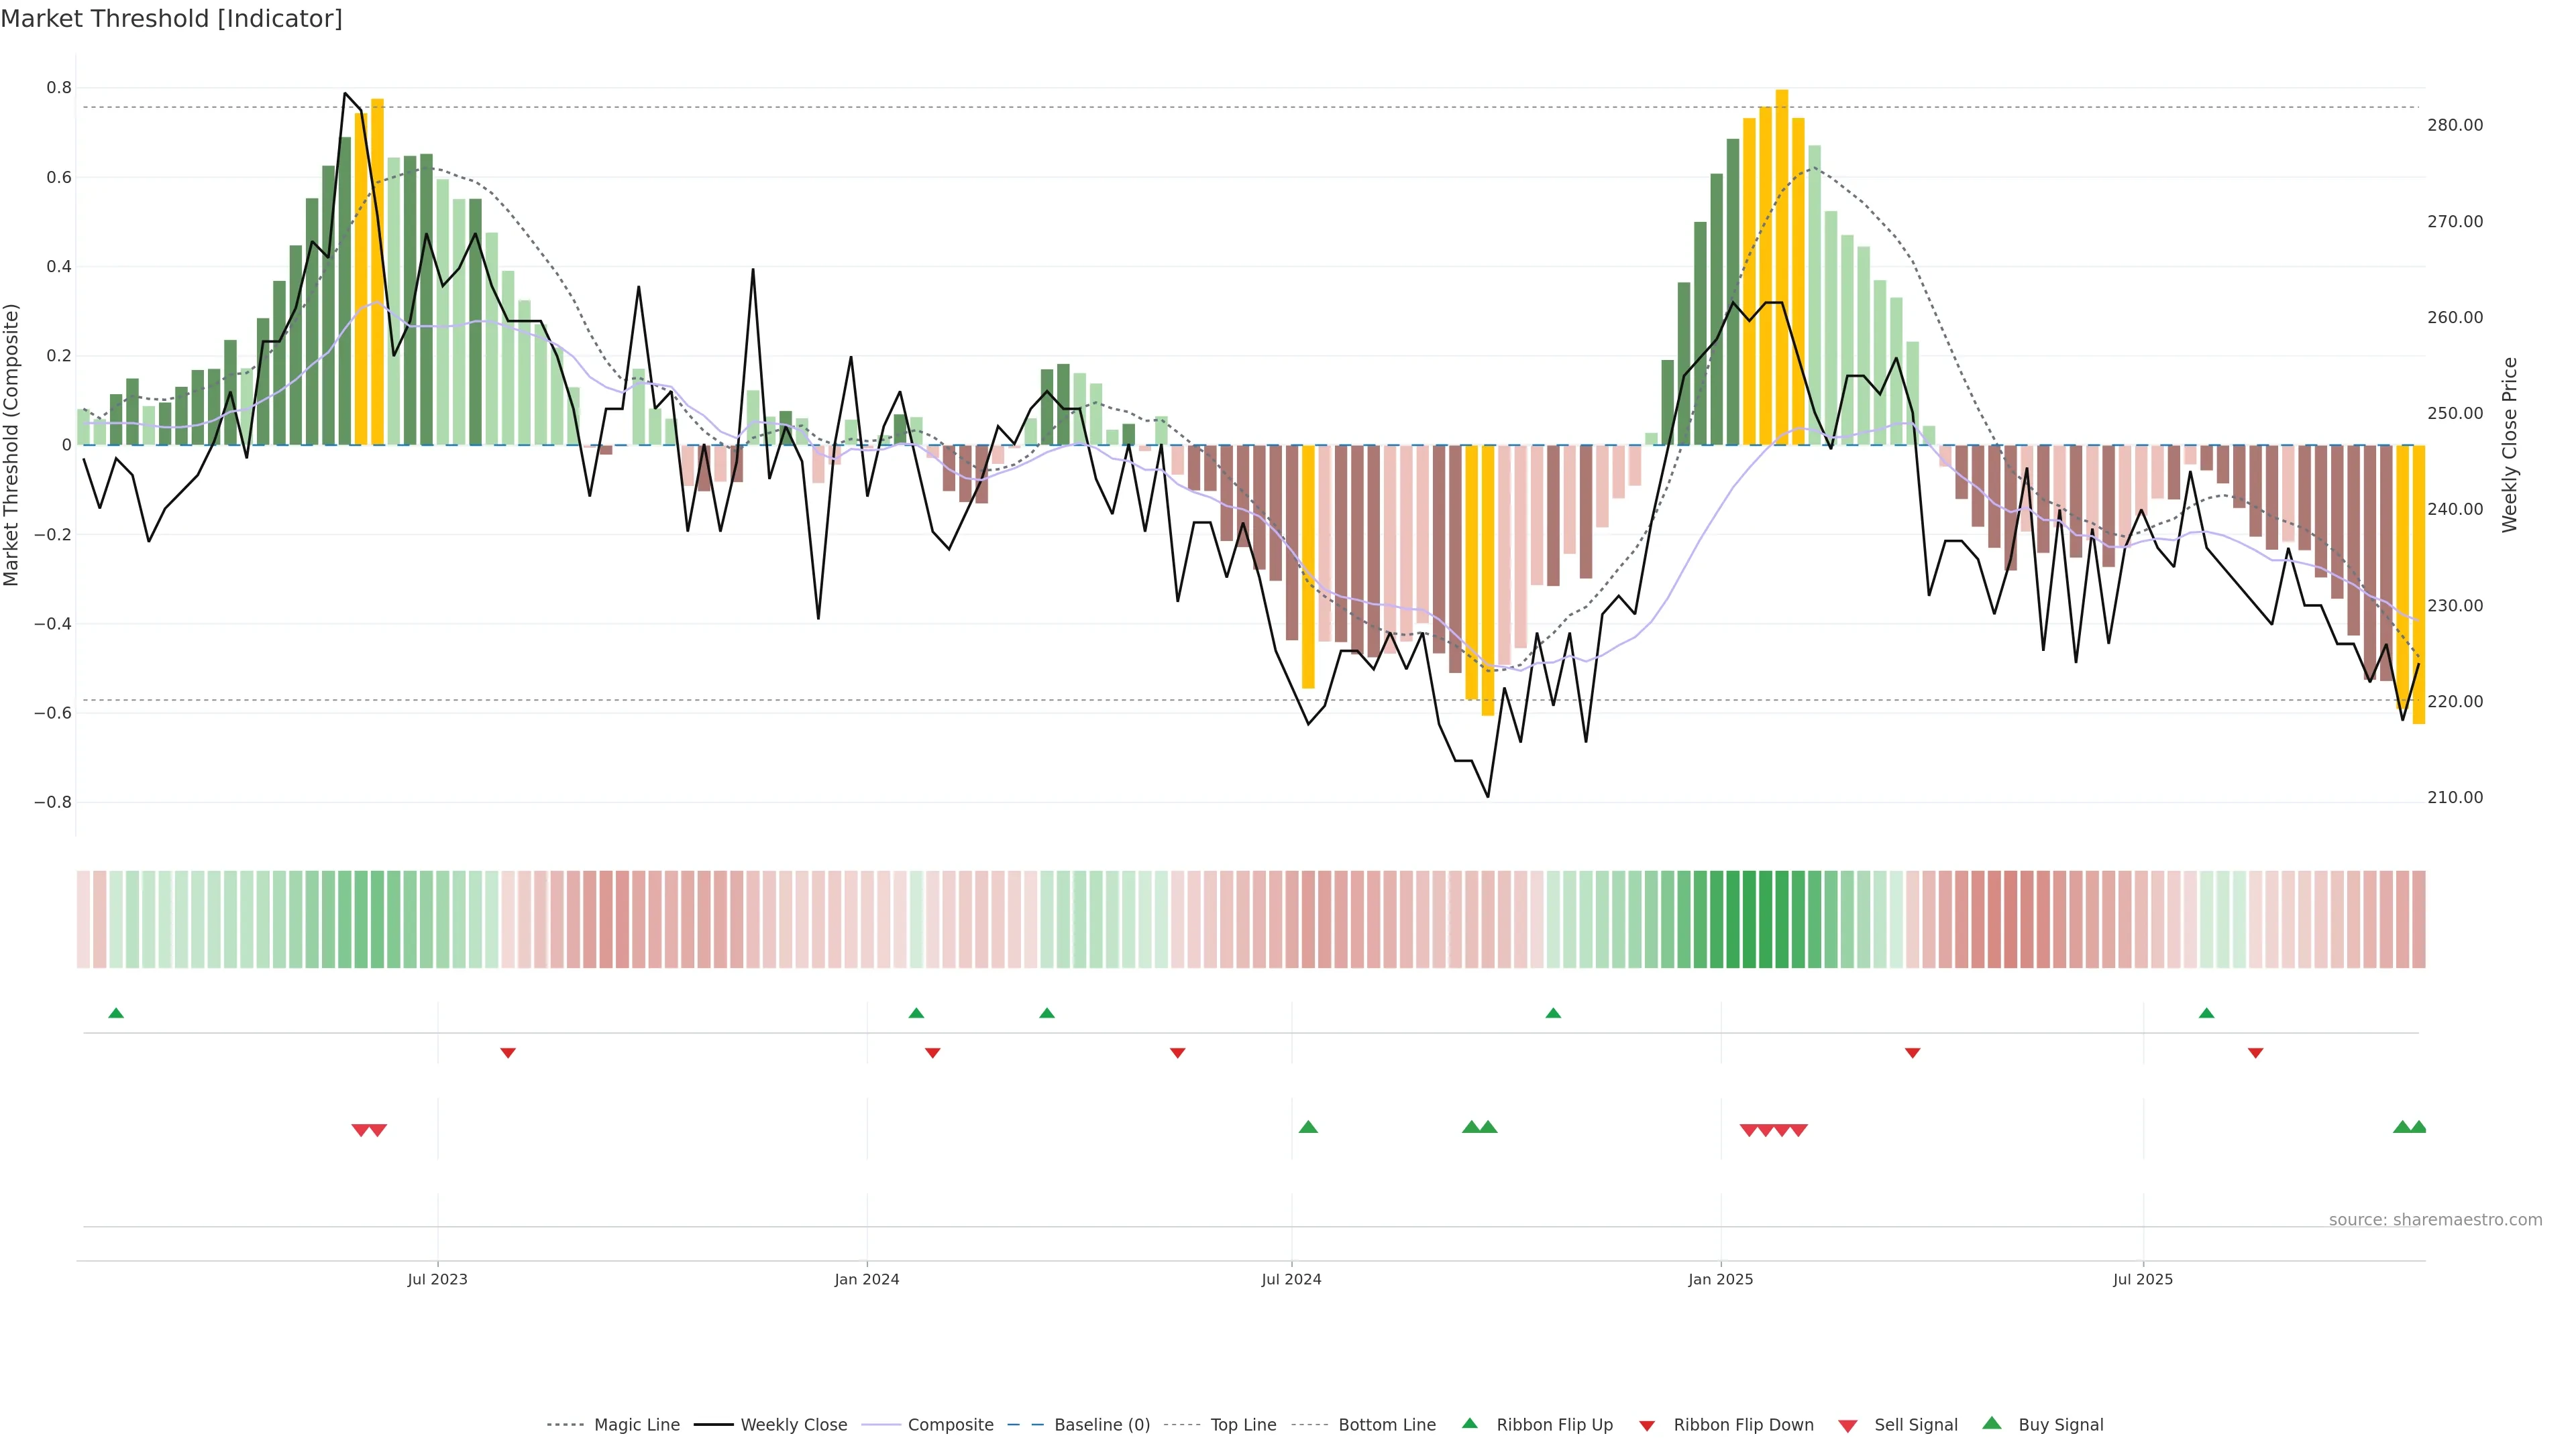This screenshot has width=2576, height=1448.
Task: Click the red ribbon flip down marker after Jul 2023
Action: tap(508, 1052)
